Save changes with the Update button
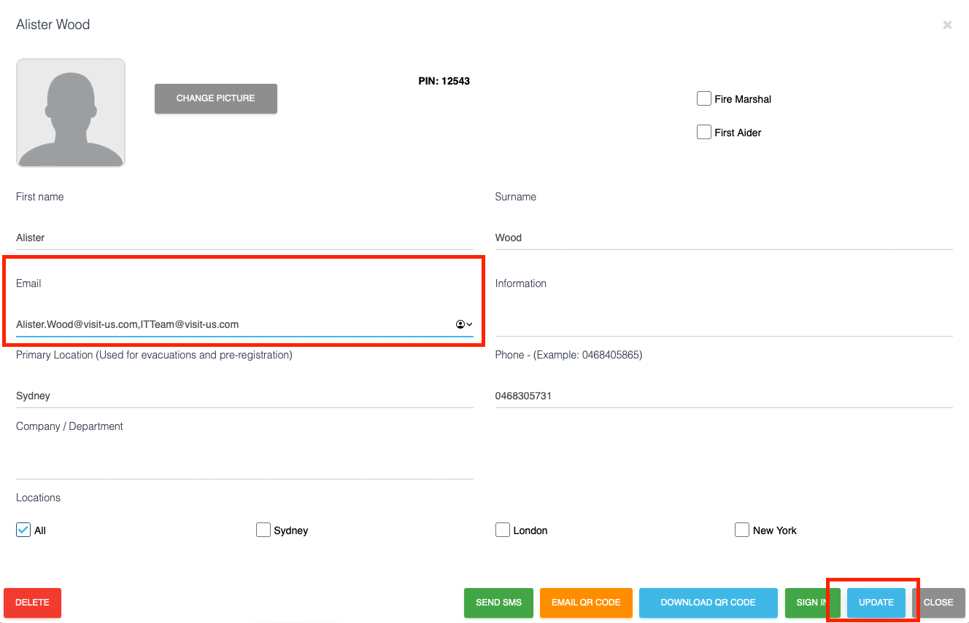This screenshot has height=623, width=969. click(x=876, y=603)
